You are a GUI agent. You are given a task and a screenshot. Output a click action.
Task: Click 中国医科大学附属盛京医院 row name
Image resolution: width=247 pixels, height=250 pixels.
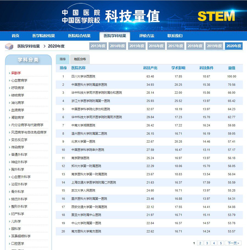(89, 85)
